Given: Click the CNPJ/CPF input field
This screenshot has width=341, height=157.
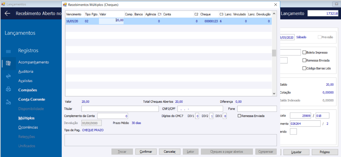Looking at the screenshot, I should (200, 109).
